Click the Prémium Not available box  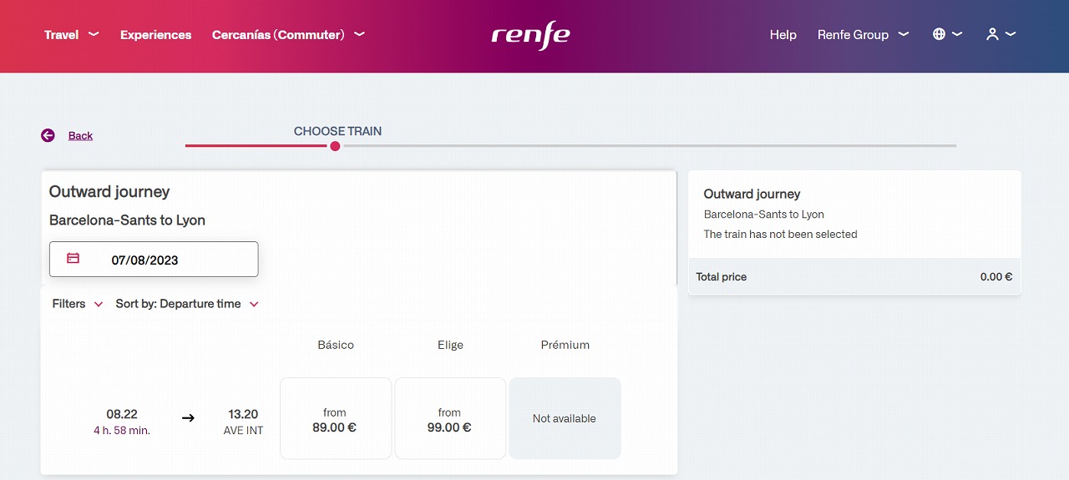(x=565, y=418)
